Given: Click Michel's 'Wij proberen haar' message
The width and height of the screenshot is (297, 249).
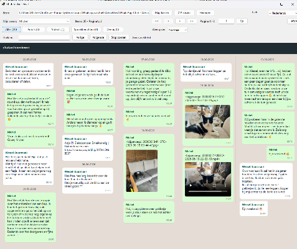Looking at the screenshot, I should (x=268, y=128).
